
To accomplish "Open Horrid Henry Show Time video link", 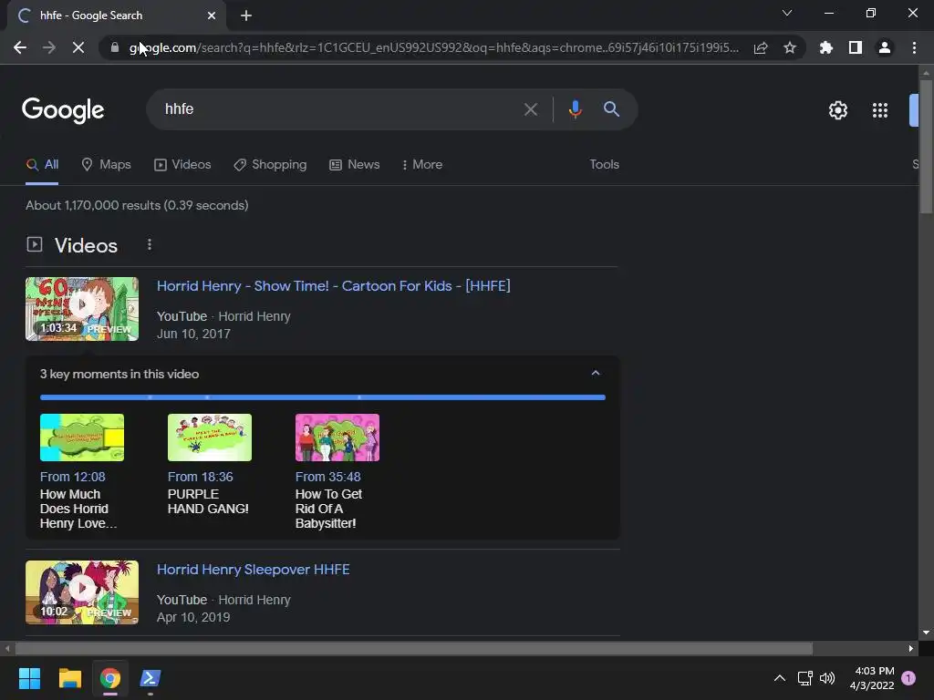I will click(334, 285).
